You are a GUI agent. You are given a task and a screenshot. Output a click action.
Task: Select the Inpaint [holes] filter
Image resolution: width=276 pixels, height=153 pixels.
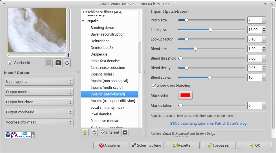(102, 74)
